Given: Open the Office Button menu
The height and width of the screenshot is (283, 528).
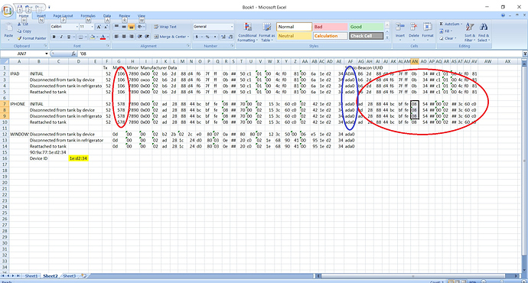Looking at the screenshot, I should coord(8,10).
